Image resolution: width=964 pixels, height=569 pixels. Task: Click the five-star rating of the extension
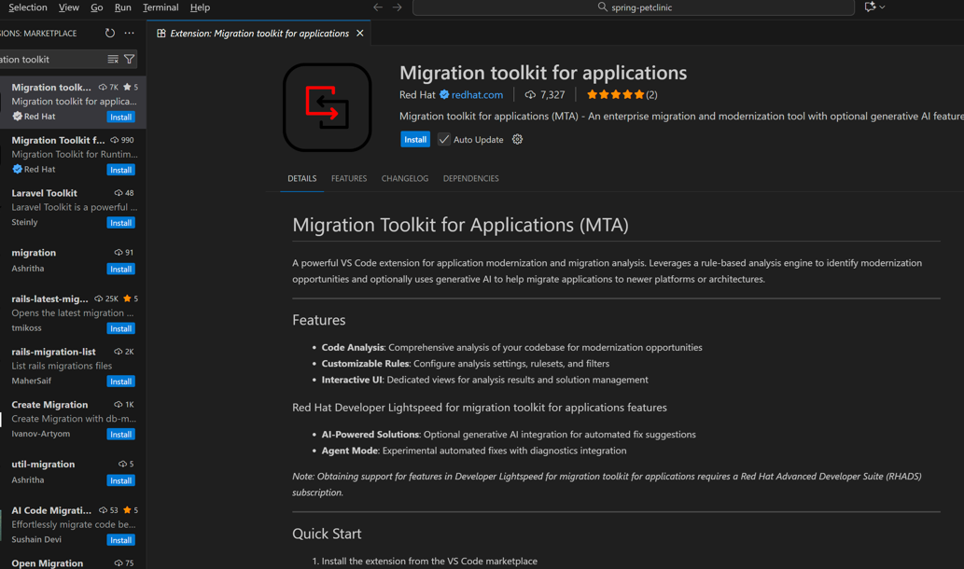click(x=615, y=94)
